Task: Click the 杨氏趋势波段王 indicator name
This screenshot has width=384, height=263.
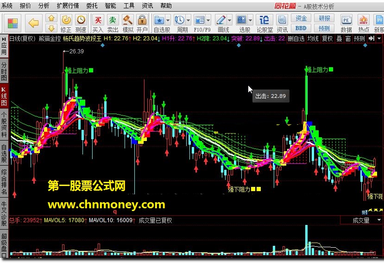Action: (82, 38)
